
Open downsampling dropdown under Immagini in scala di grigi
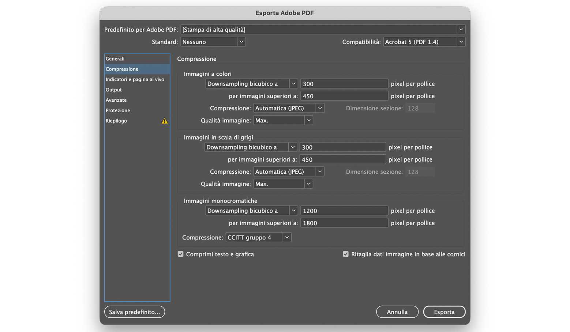tap(251, 147)
